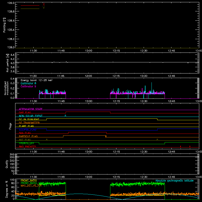Click the orange MAX_DET_VS_TOT legend label
The height and width of the screenshot is (202, 202).
click(x=31, y=186)
